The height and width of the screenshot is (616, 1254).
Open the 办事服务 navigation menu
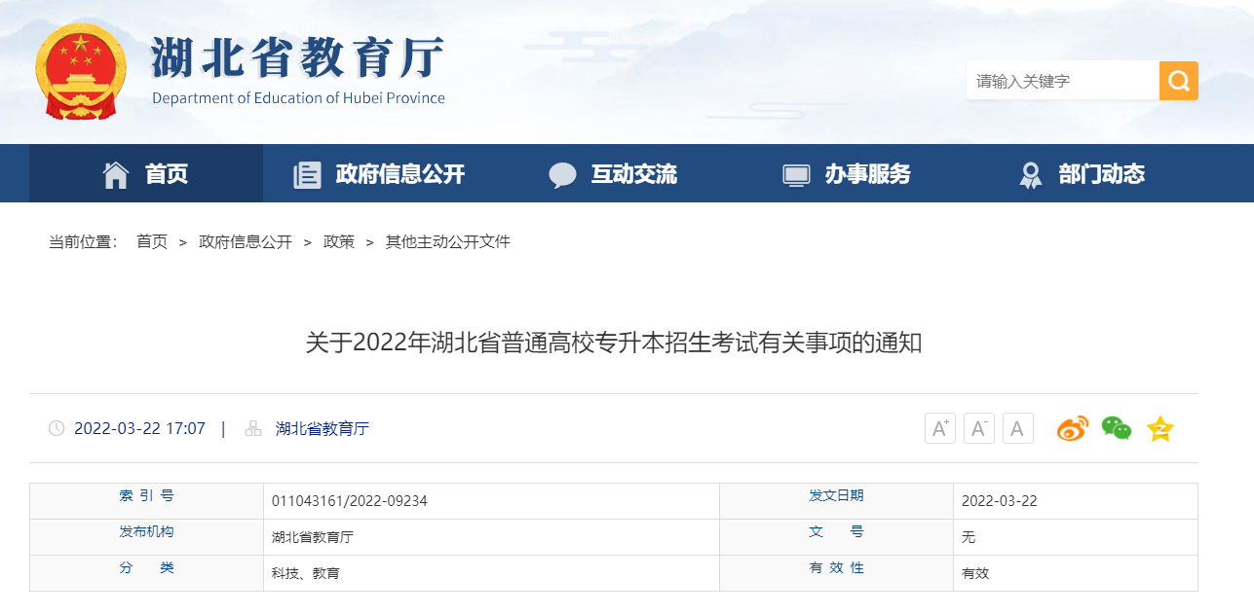point(848,174)
